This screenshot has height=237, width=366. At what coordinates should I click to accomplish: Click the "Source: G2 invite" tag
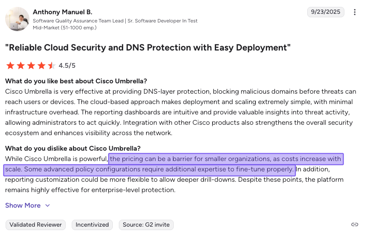146,224
